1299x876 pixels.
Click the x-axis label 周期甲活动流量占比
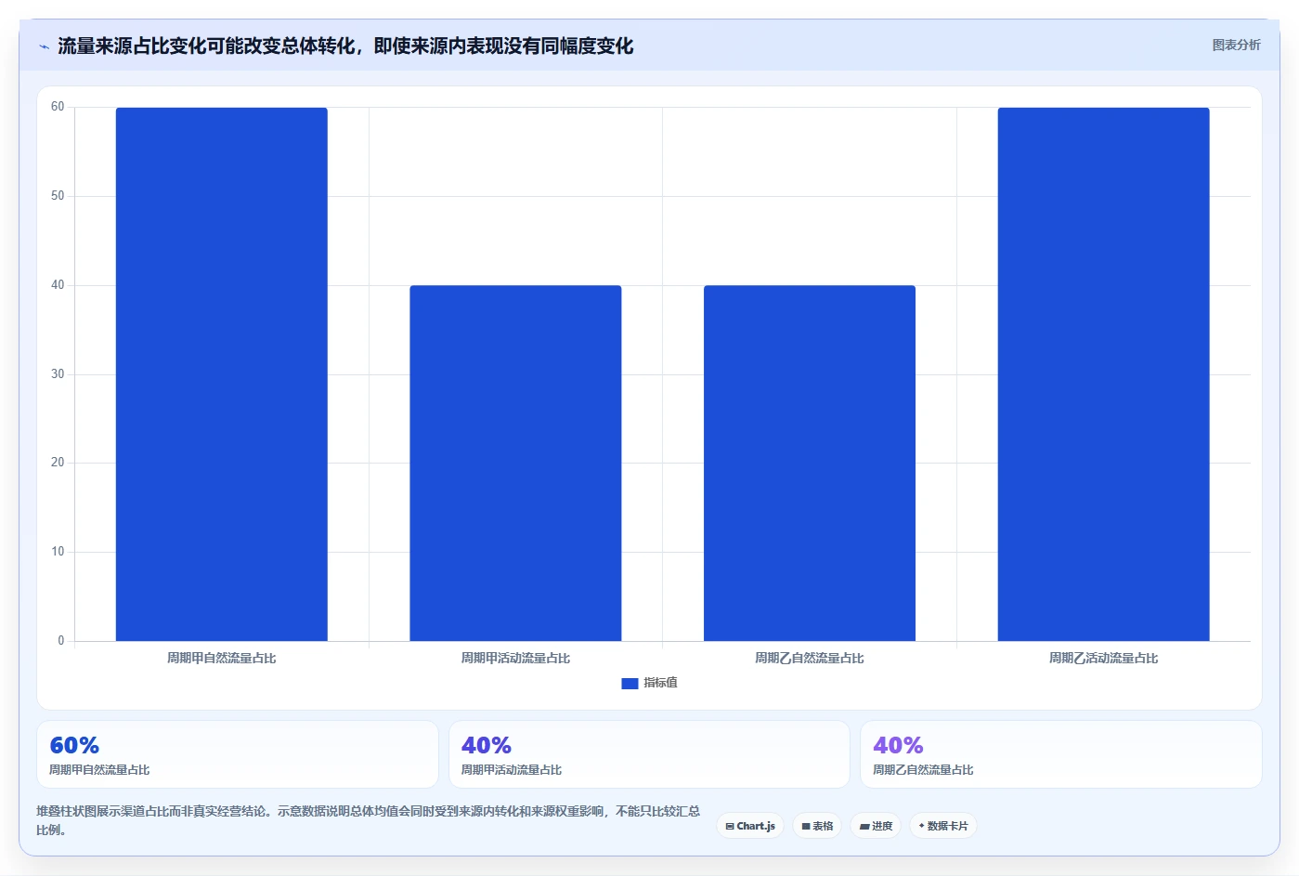(515, 658)
